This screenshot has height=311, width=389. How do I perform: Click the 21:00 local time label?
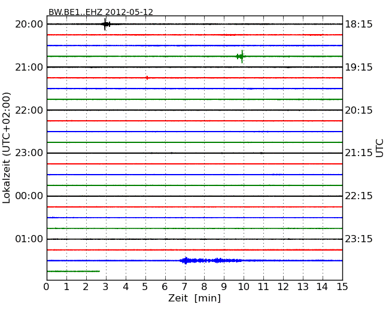tap(29, 67)
